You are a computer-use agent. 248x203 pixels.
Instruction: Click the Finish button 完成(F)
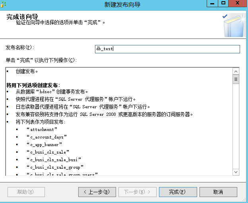[178, 192]
